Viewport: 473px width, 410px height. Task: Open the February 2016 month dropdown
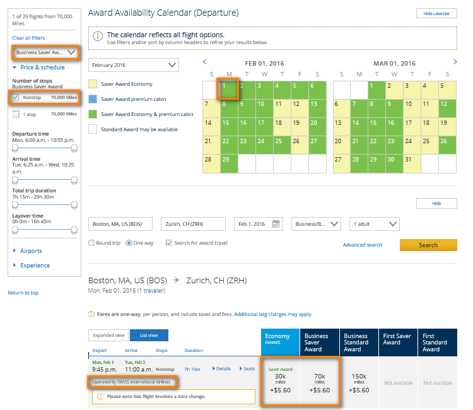point(134,65)
